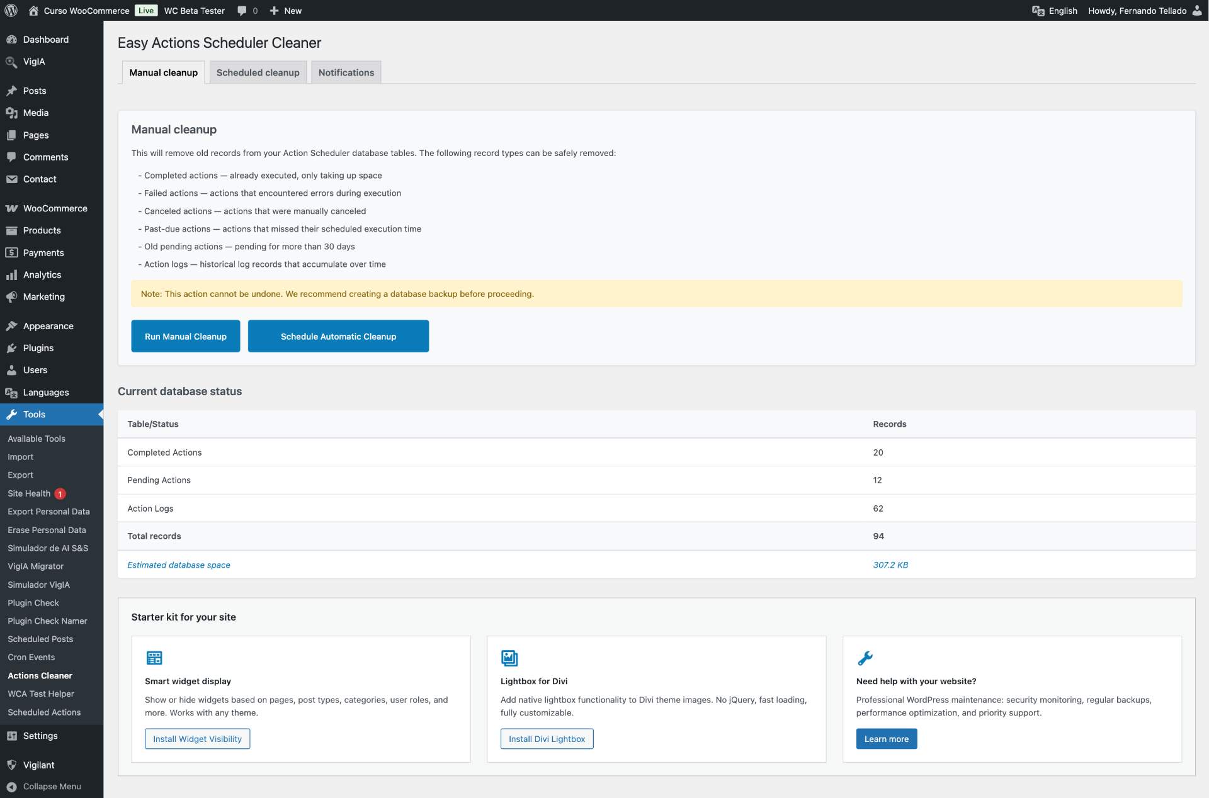Click the WooCommerce sidebar icon
Viewport: 1209px width, 798px height.
pyautogui.click(x=11, y=208)
